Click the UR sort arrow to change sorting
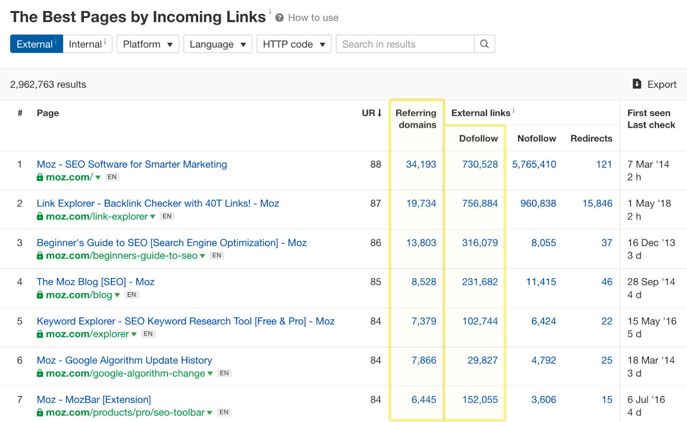This screenshot has height=422, width=687. [380, 113]
